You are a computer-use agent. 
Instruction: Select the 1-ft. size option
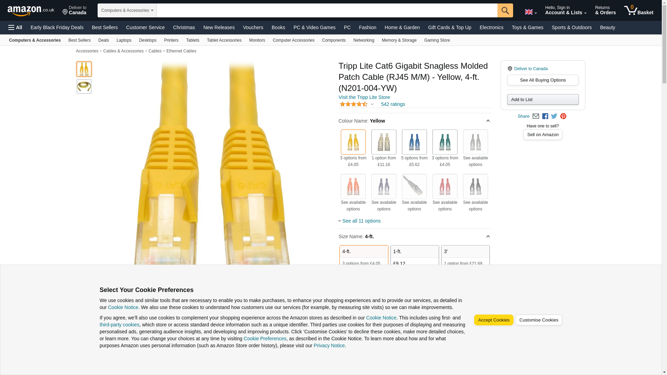pyautogui.click(x=414, y=255)
